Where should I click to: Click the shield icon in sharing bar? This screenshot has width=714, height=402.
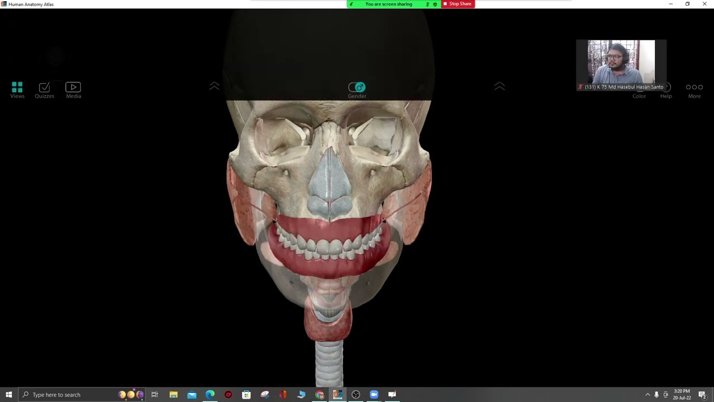pyautogui.click(x=435, y=4)
